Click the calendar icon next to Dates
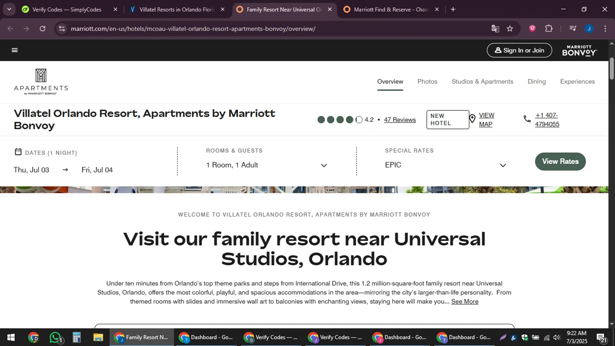Image resolution: width=615 pixels, height=346 pixels. tap(18, 152)
